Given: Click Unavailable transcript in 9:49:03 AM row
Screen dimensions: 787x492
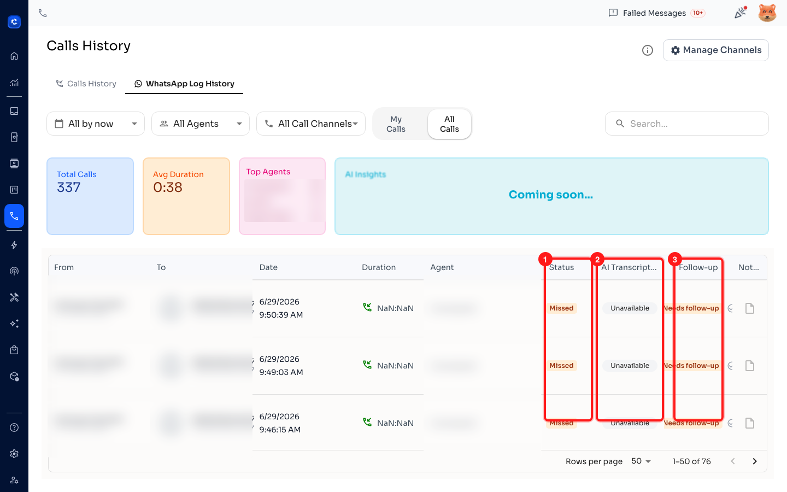Looking at the screenshot, I should tap(630, 366).
